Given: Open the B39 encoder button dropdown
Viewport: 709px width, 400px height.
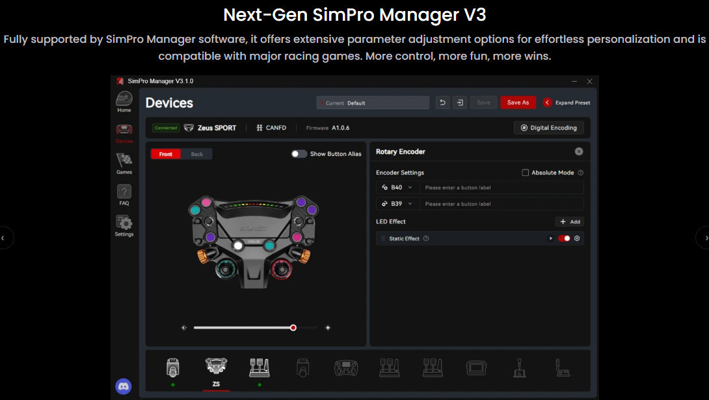Looking at the screenshot, I should pyautogui.click(x=397, y=204).
